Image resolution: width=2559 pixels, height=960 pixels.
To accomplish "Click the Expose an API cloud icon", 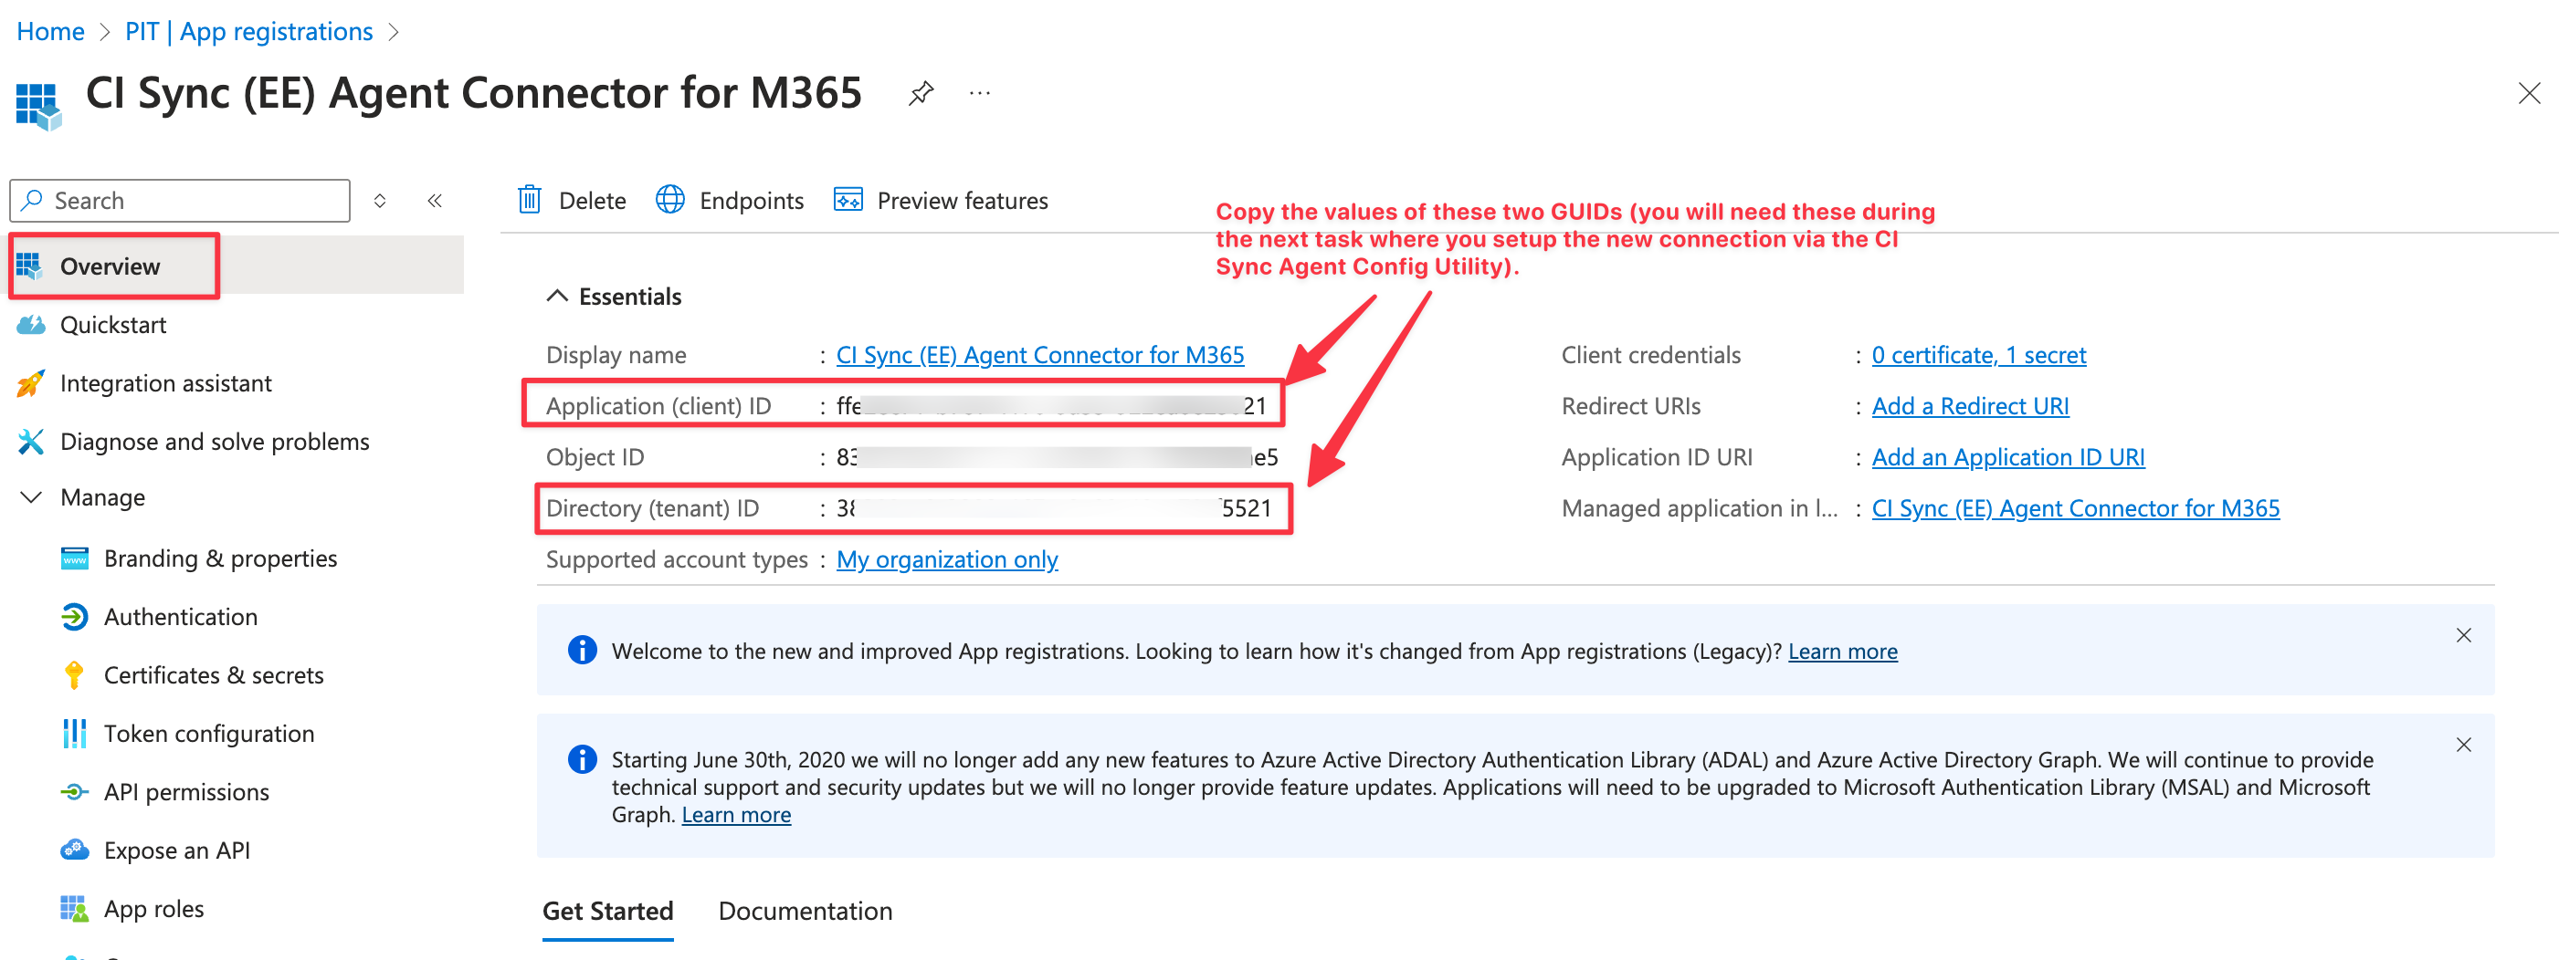I will pyautogui.click(x=75, y=850).
